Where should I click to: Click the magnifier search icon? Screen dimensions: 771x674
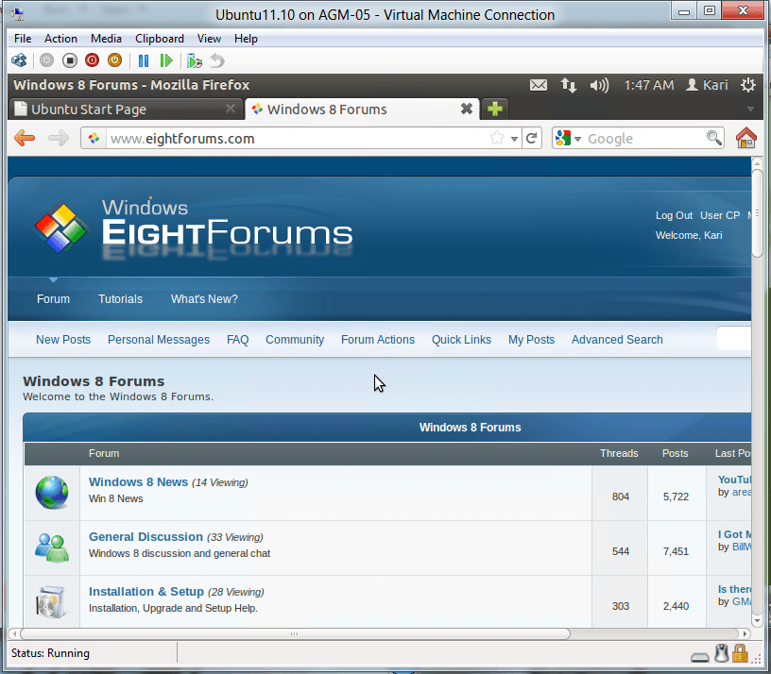(714, 138)
